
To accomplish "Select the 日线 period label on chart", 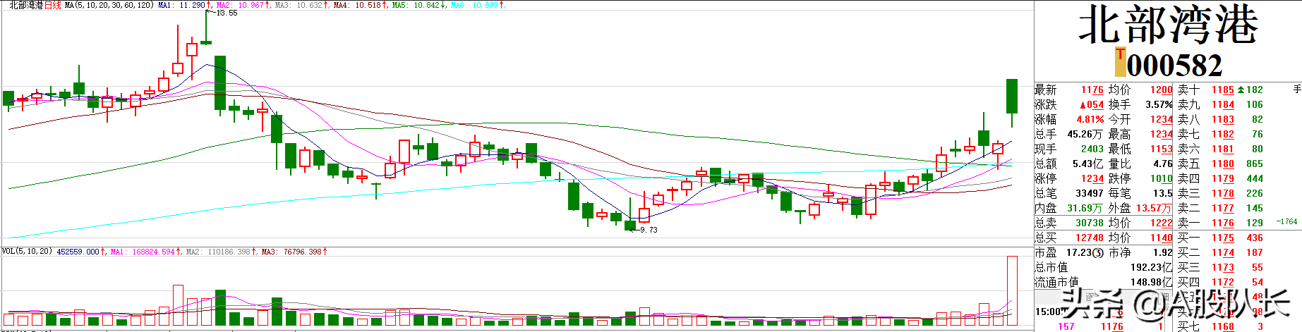I will click(53, 5).
